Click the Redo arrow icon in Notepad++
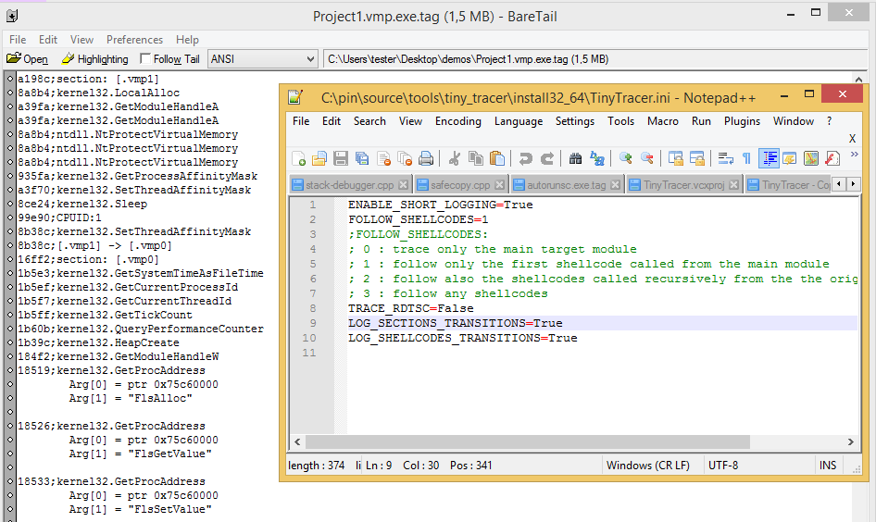Viewport: 876px width, 522px height. click(547, 158)
